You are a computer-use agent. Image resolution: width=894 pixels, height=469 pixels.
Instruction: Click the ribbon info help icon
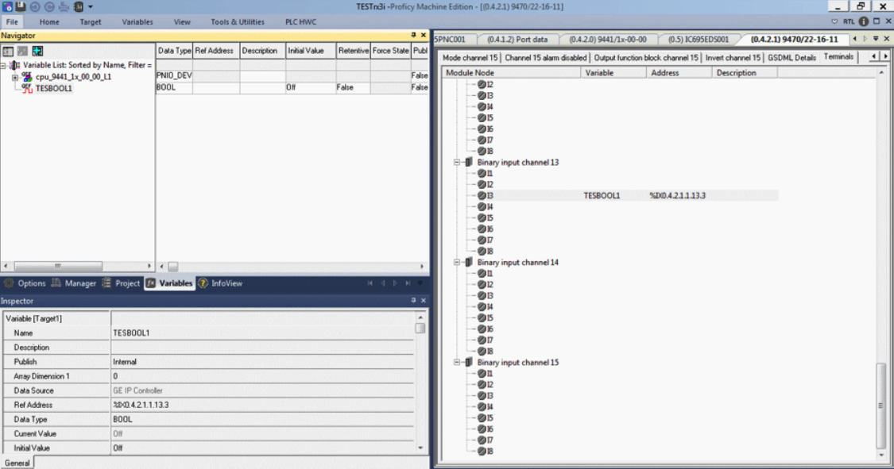pos(863,21)
